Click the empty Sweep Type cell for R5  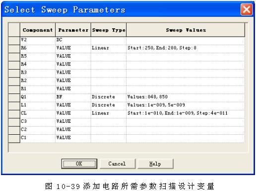[109, 57]
